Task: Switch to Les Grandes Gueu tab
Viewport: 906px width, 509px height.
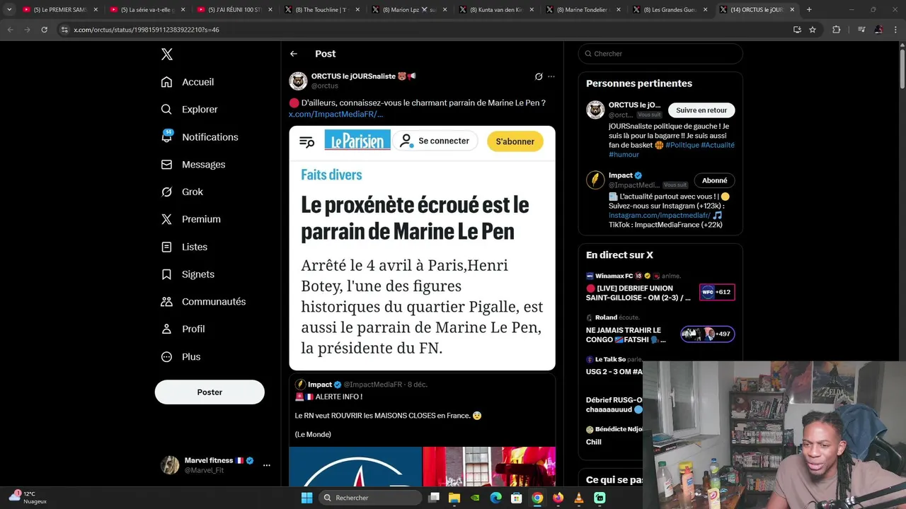Action: tap(670, 10)
